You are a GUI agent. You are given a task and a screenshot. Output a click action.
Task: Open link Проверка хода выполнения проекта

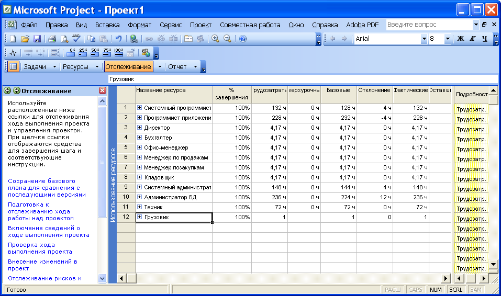pyautogui.click(x=40, y=248)
